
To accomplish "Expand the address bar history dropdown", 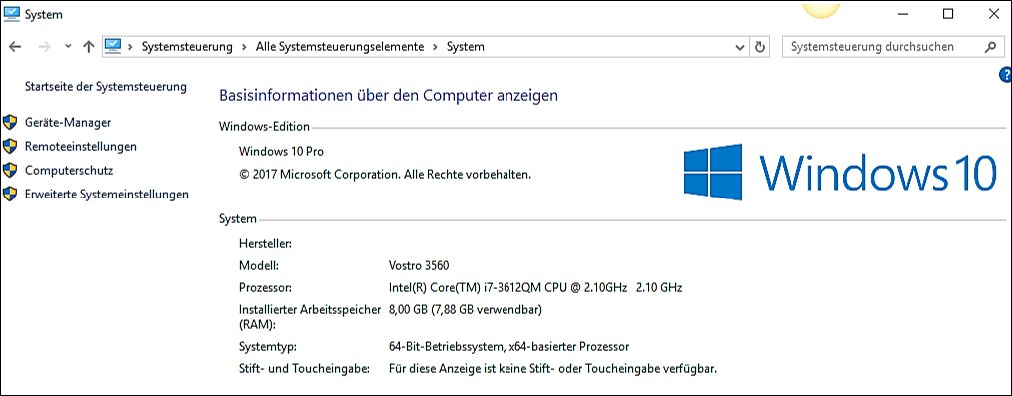I will click(x=740, y=46).
